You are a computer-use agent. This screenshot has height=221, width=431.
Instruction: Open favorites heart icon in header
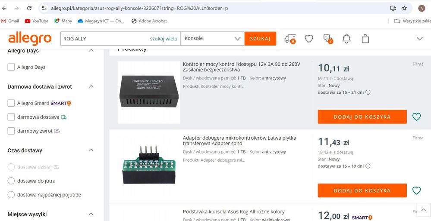(309, 39)
